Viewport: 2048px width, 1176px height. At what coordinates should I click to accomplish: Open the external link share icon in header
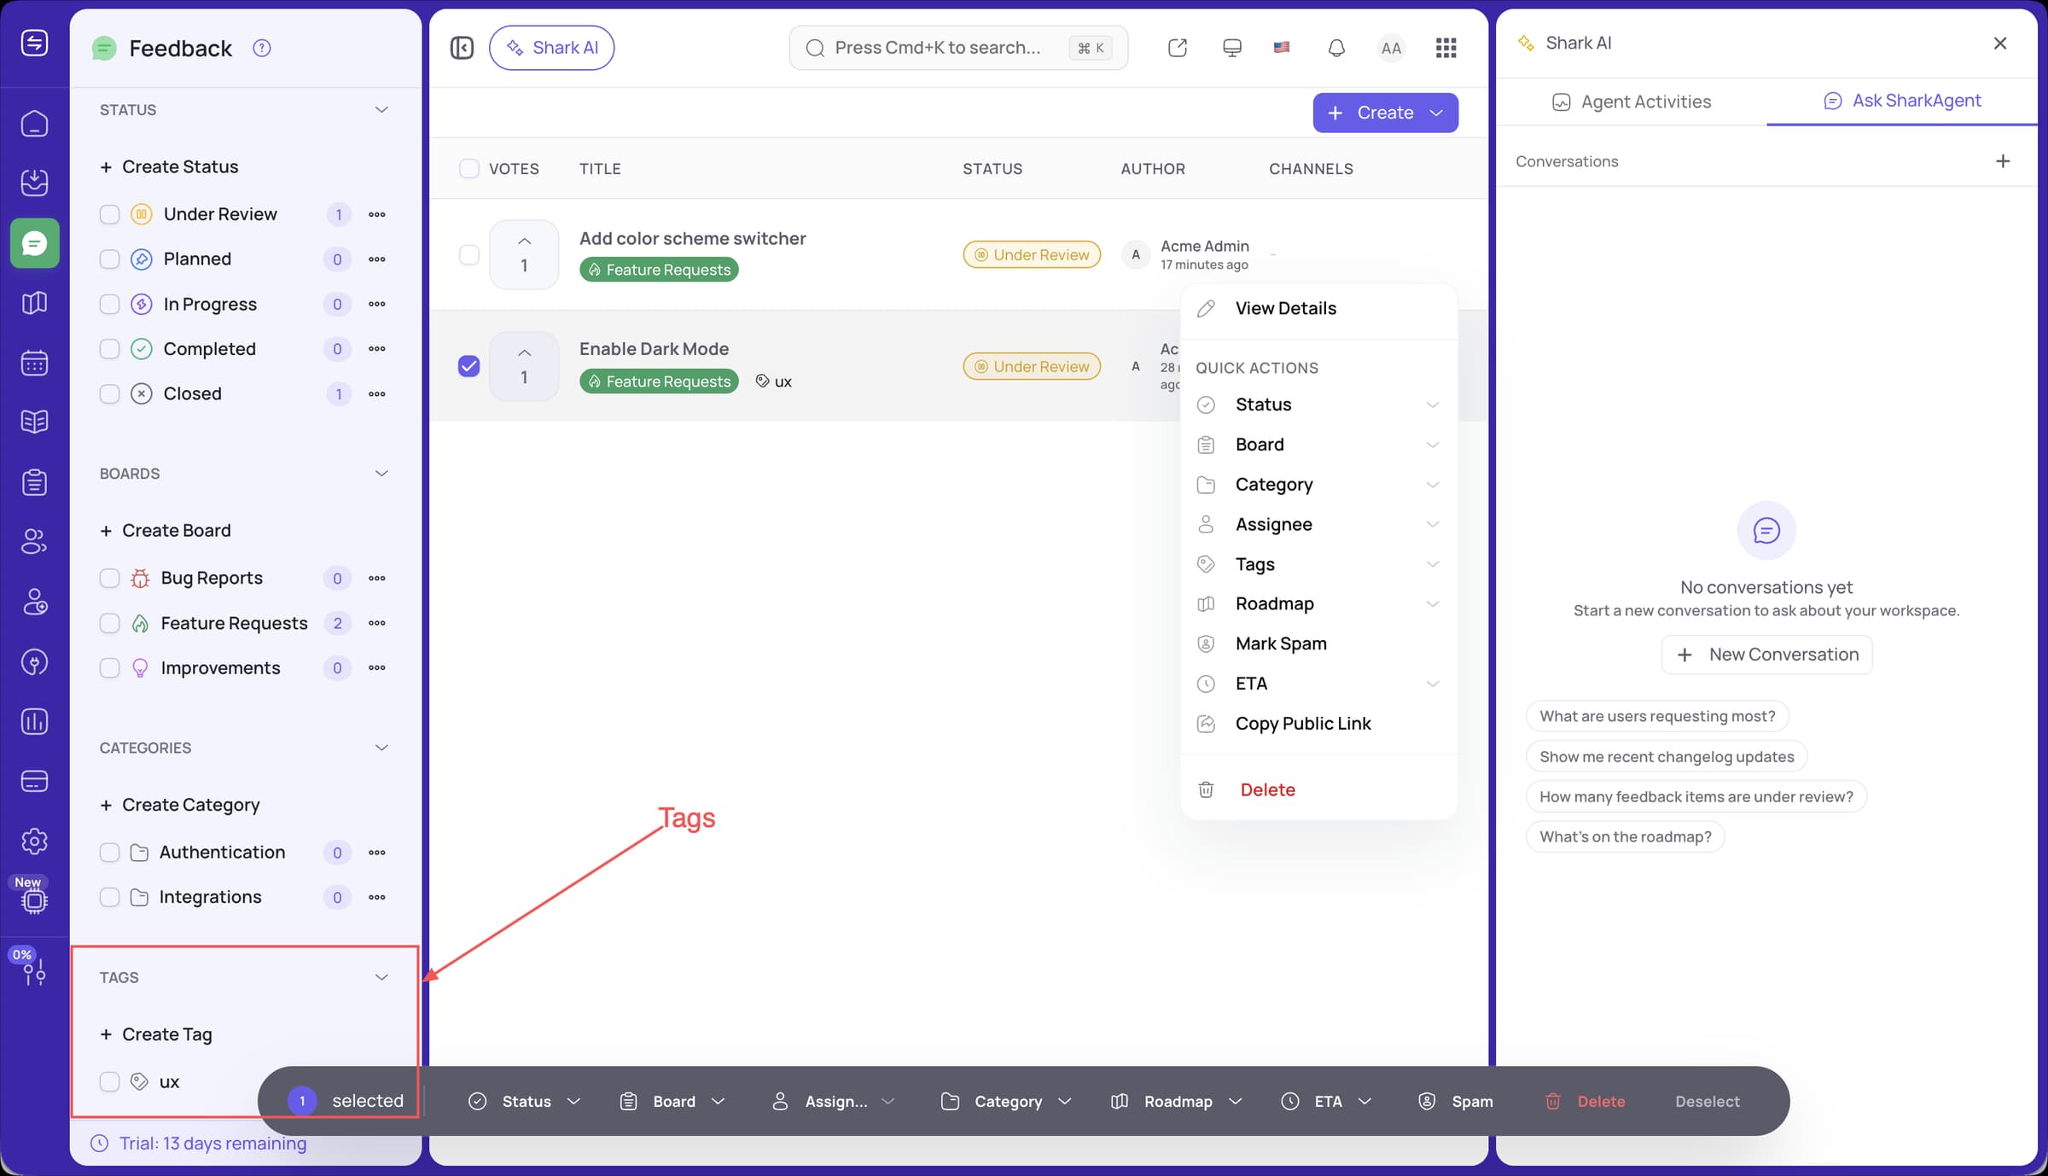pyautogui.click(x=1178, y=48)
